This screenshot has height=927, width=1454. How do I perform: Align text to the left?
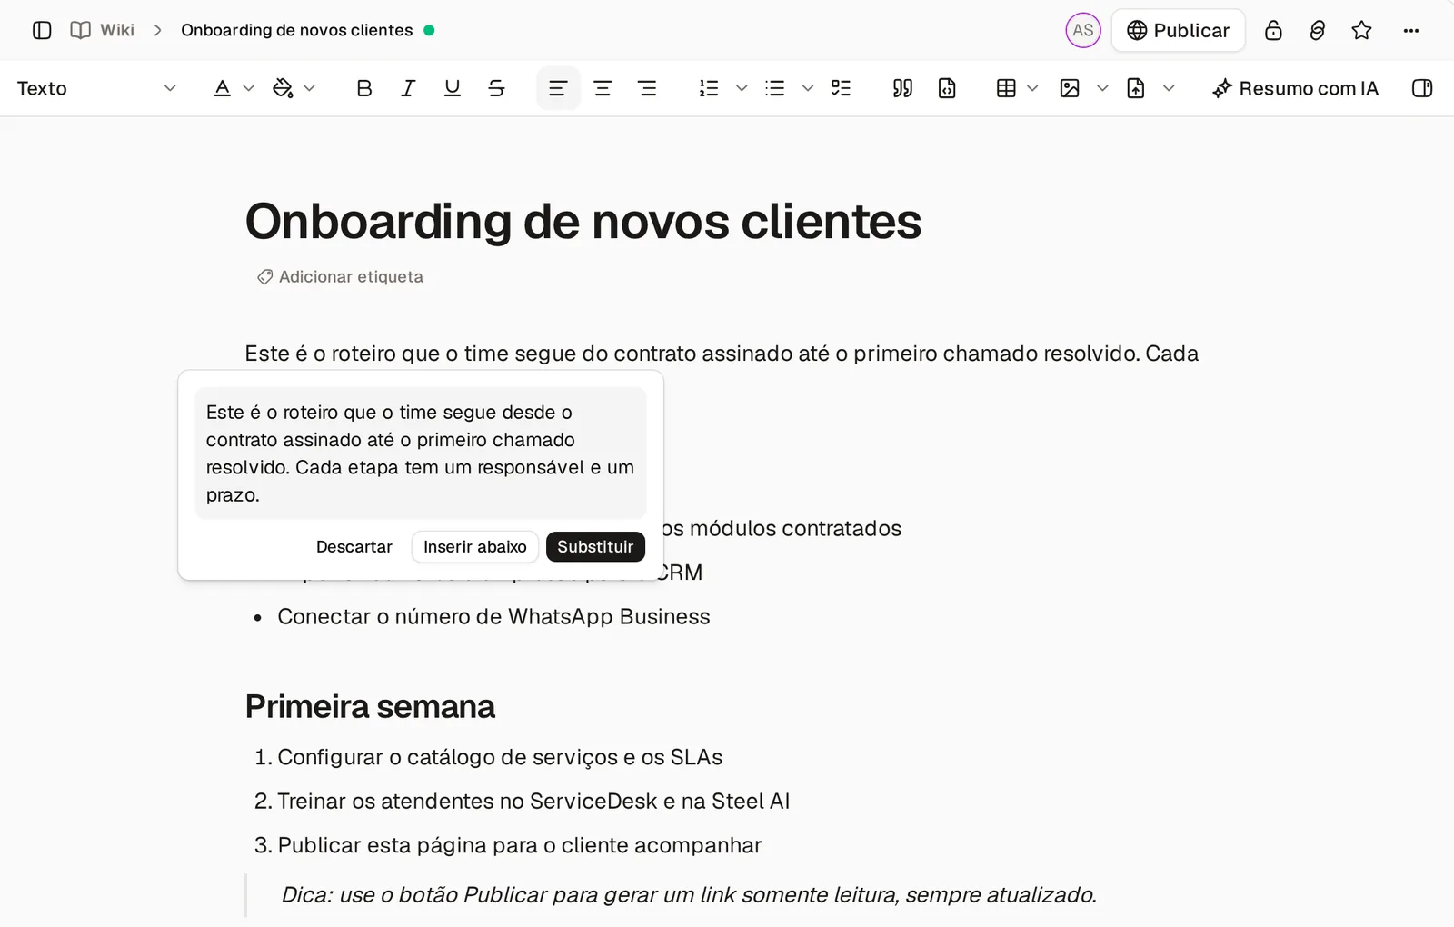[558, 88]
